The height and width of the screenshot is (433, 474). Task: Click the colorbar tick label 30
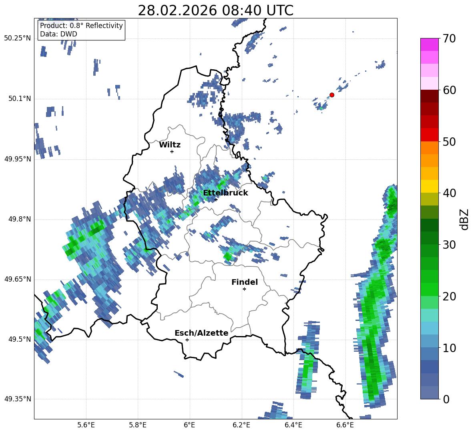pos(449,245)
